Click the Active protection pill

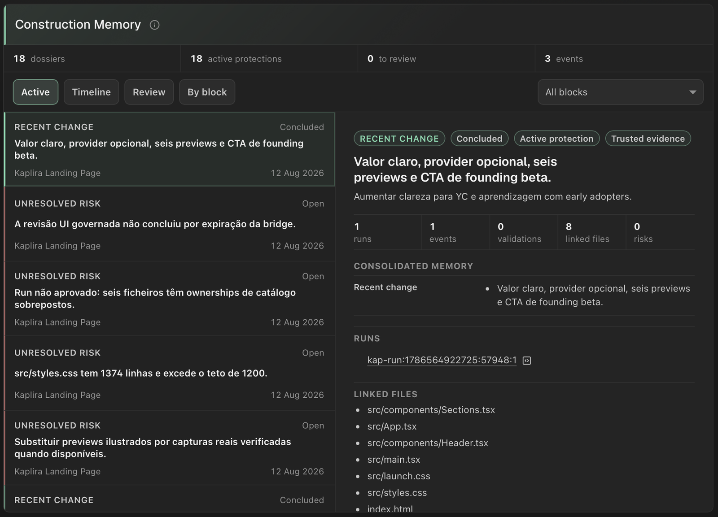pyautogui.click(x=556, y=139)
